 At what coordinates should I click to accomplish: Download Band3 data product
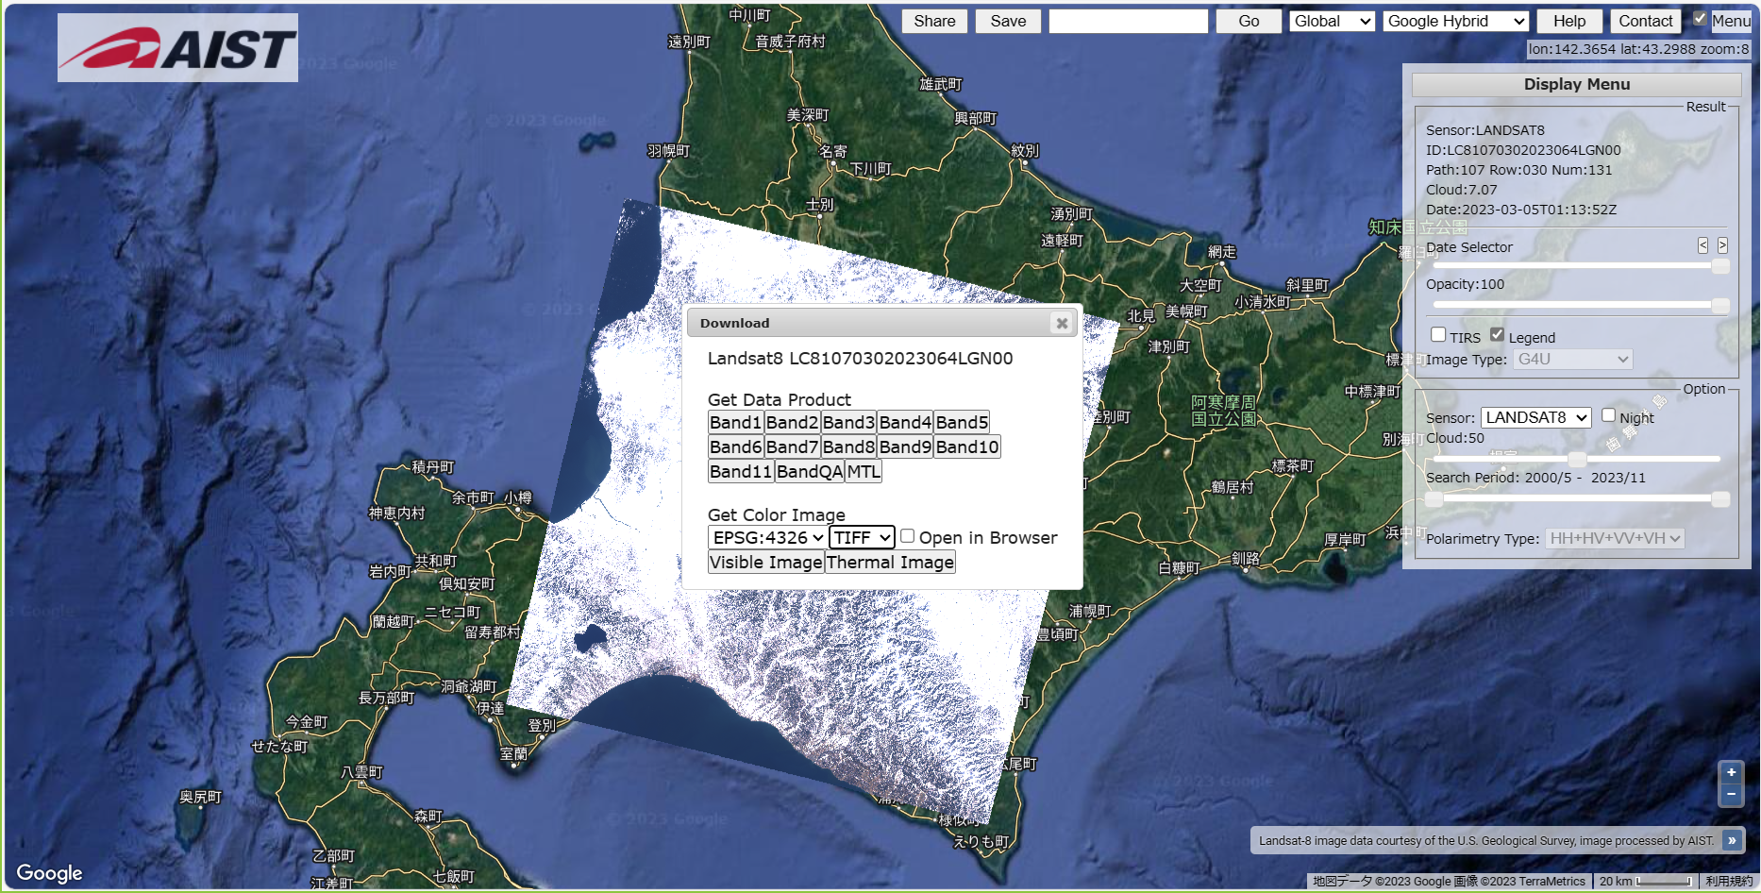click(x=849, y=422)
